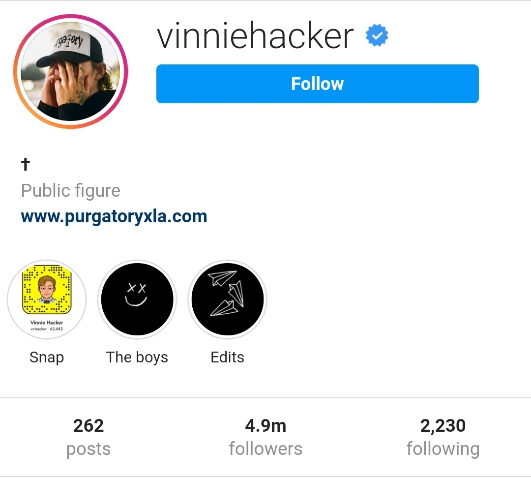Viewport: 531px width, 478px height.
Task: Click the vinniehacker username heading
Action: coord(256,36)
